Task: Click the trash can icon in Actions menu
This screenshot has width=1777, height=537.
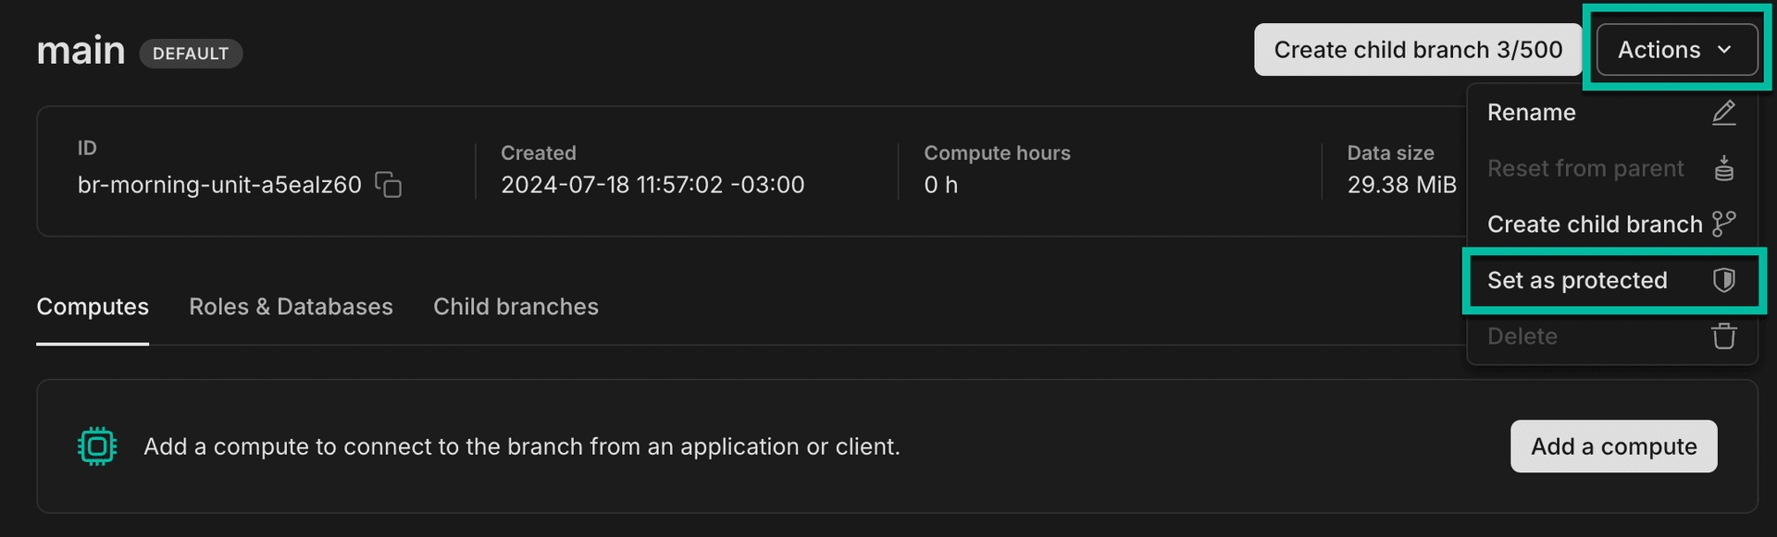Action: coord(1723,336)
